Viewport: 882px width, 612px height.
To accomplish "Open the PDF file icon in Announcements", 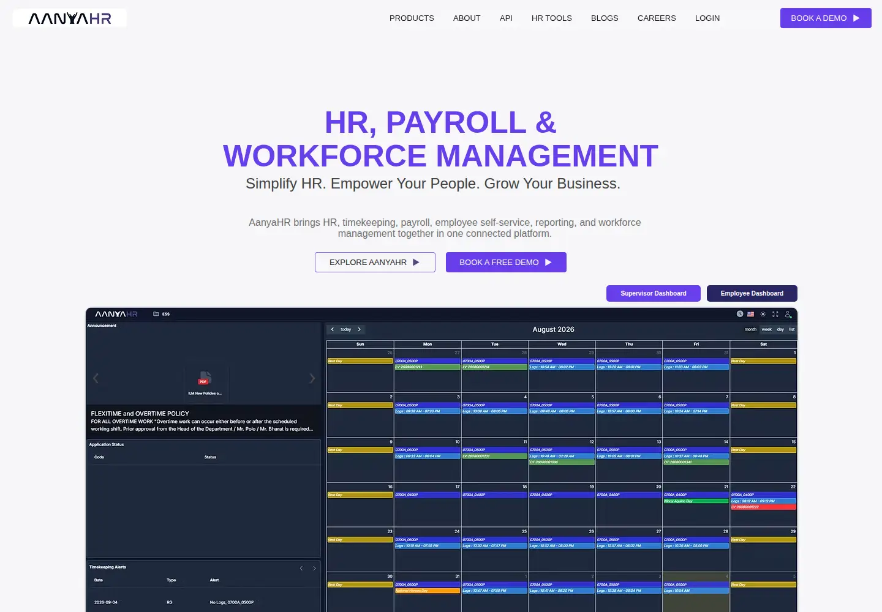I will click(205, 378).
